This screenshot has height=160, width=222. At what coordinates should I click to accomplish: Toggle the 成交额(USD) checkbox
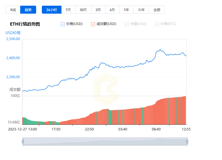coord(93,24)
